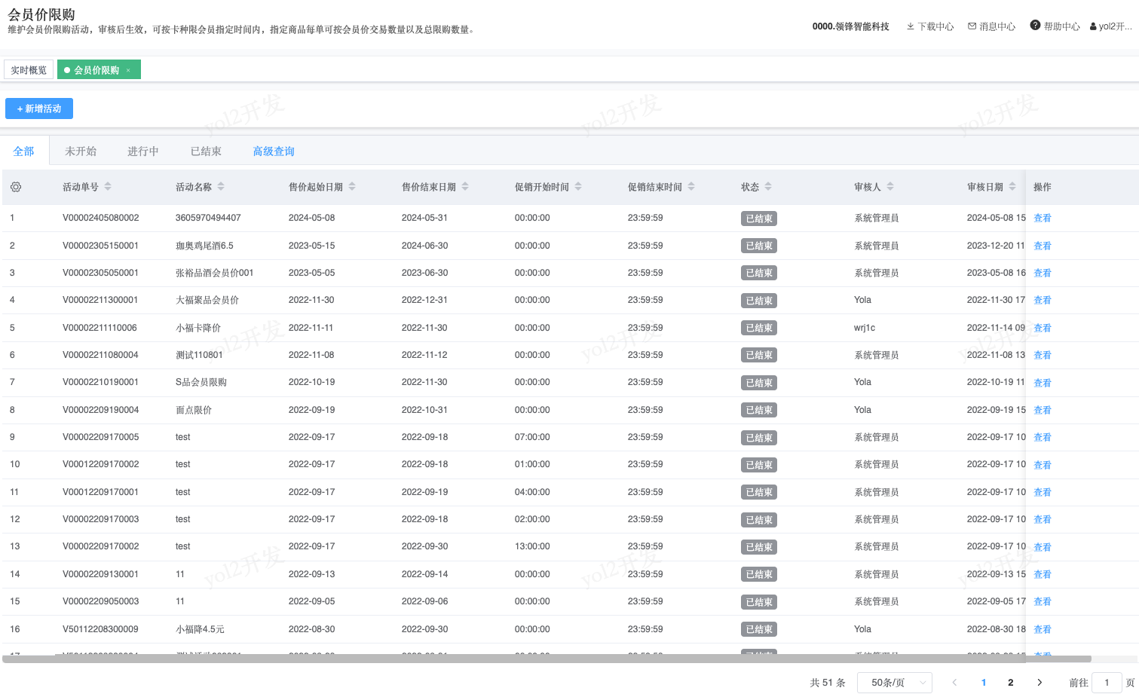Expand the 50条/页 page size dropdown
Screen dimensions: 1139x694
(x=896, y=683)
